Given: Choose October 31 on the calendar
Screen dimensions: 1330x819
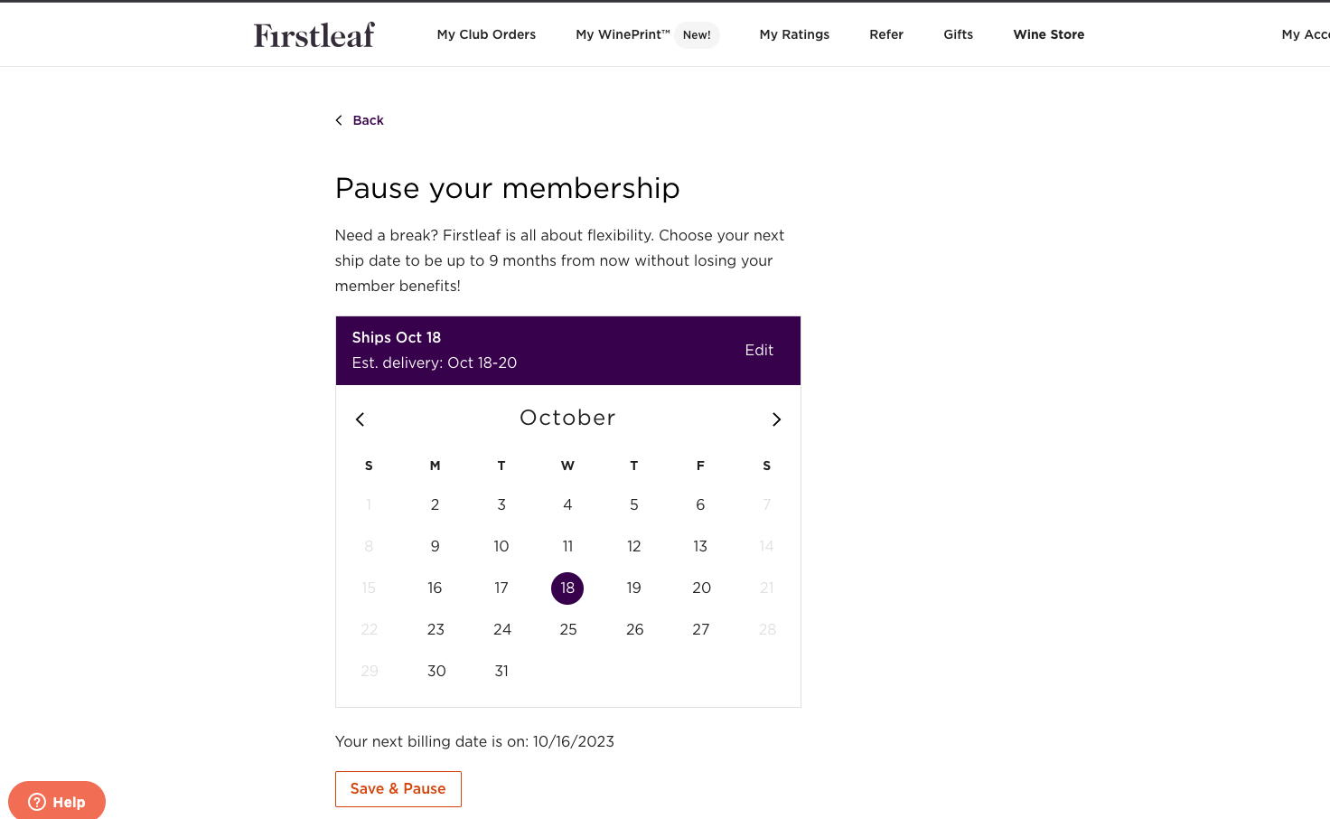Looking at the screenshot, I should [x=501, y=671].
